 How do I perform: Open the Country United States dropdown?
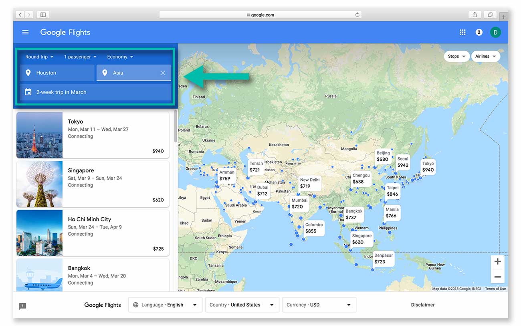pyautogui.click(x=242, y=305)
